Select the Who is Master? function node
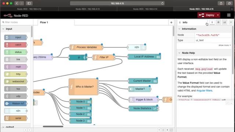235x132 pixels. click(x=83, y=87)
